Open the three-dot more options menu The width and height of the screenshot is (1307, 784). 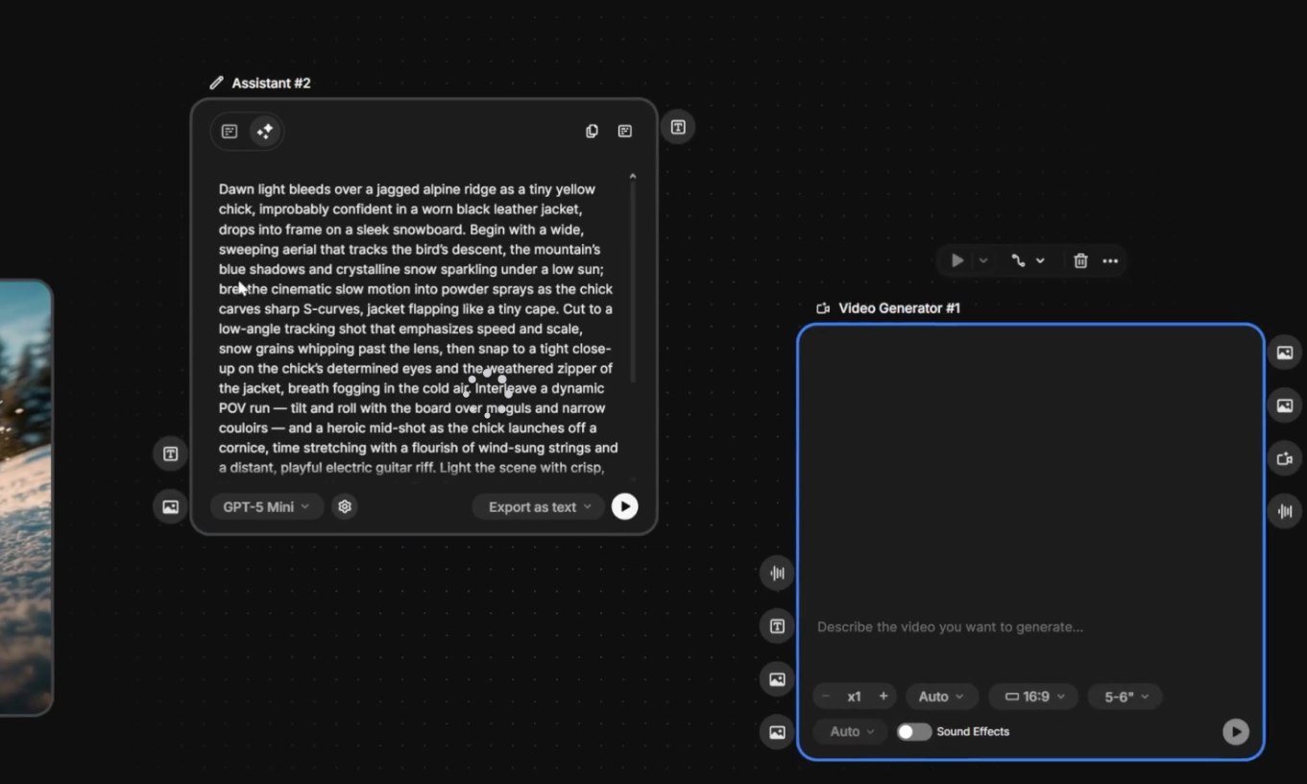click(1110, 260)
